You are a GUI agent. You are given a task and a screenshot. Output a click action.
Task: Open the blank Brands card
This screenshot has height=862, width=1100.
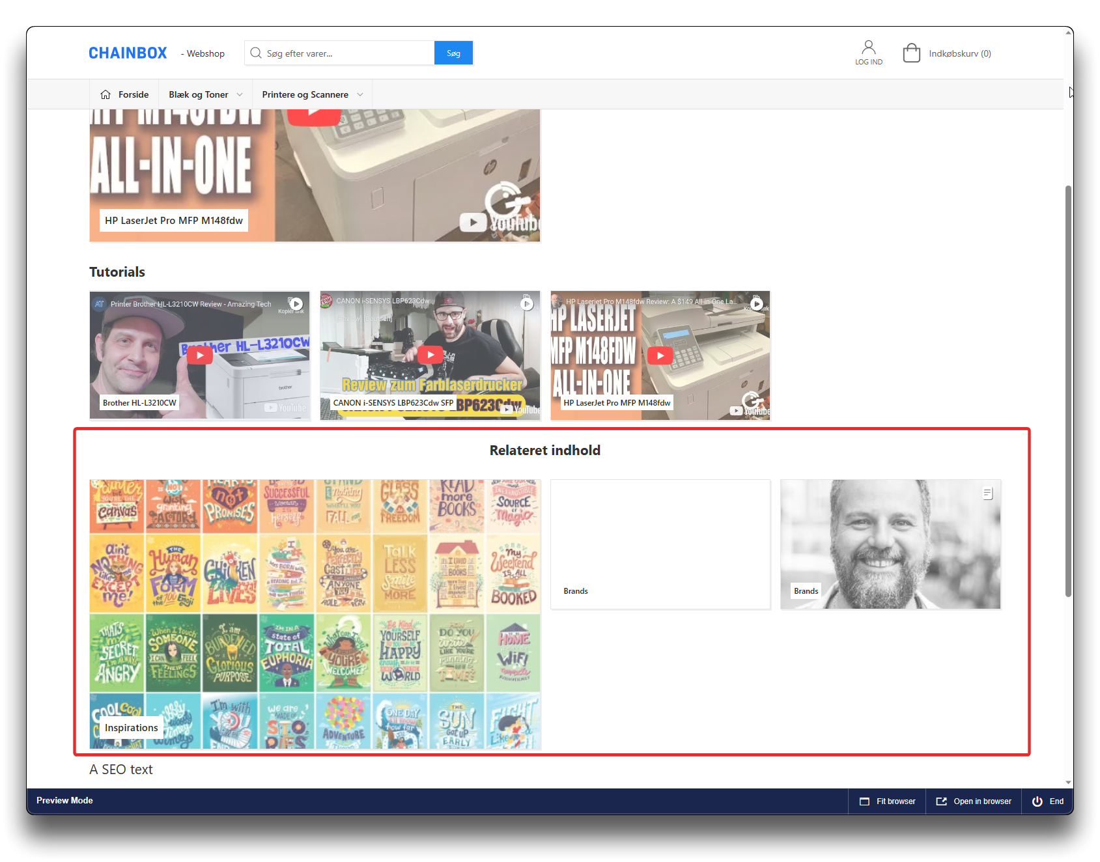660,544
